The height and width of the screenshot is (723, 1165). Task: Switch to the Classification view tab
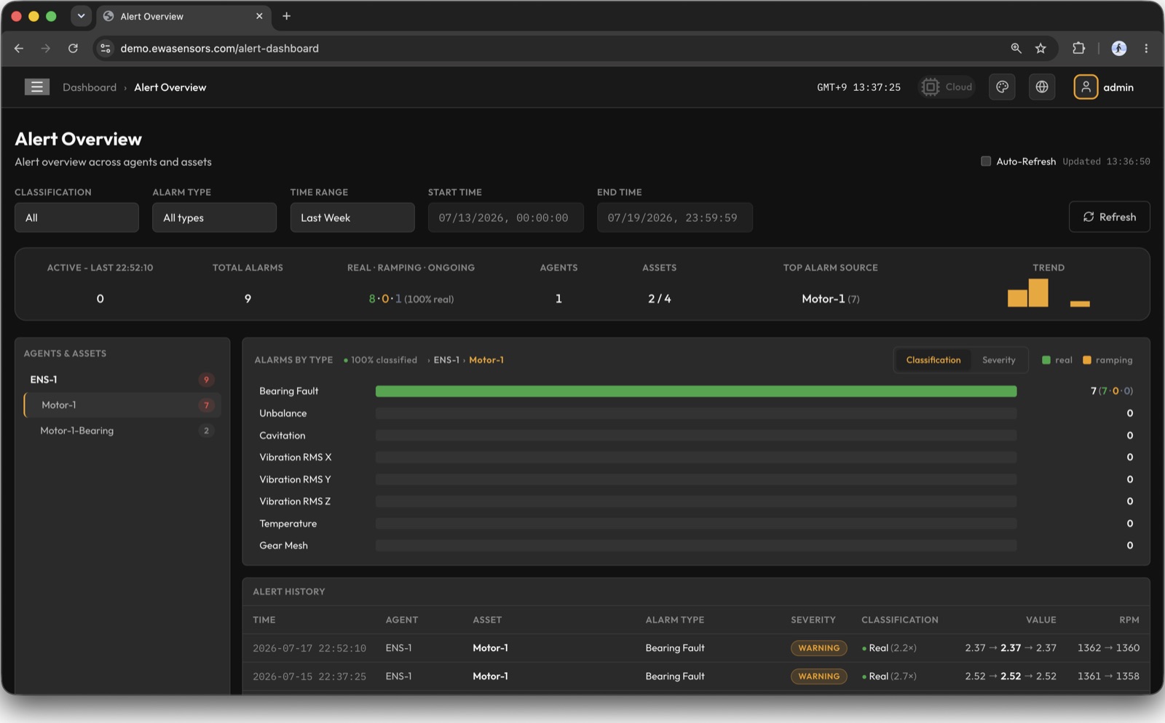coord(933,360)
